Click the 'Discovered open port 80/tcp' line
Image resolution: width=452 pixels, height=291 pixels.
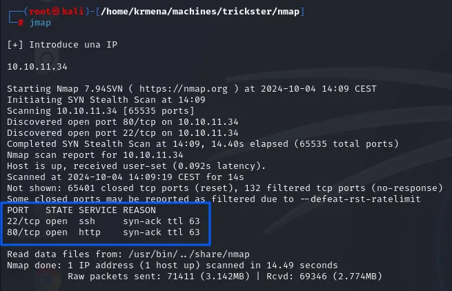123,122
